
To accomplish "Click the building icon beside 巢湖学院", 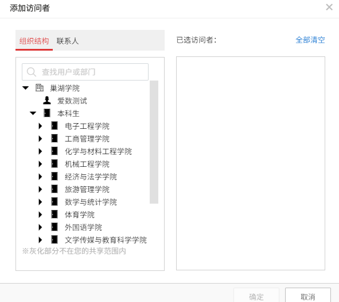I will coord(40,88).
